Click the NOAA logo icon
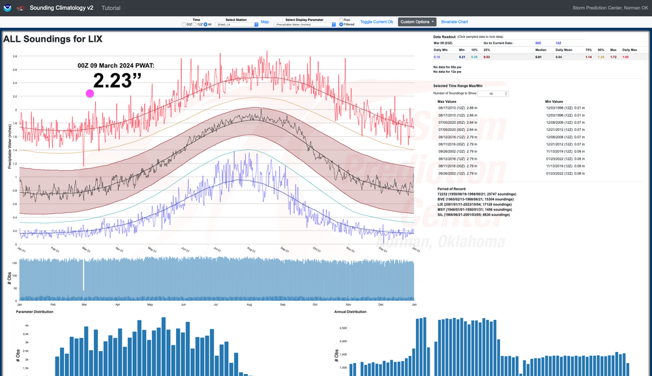Screen dimensions: 652x376 [x=7, y=8]
